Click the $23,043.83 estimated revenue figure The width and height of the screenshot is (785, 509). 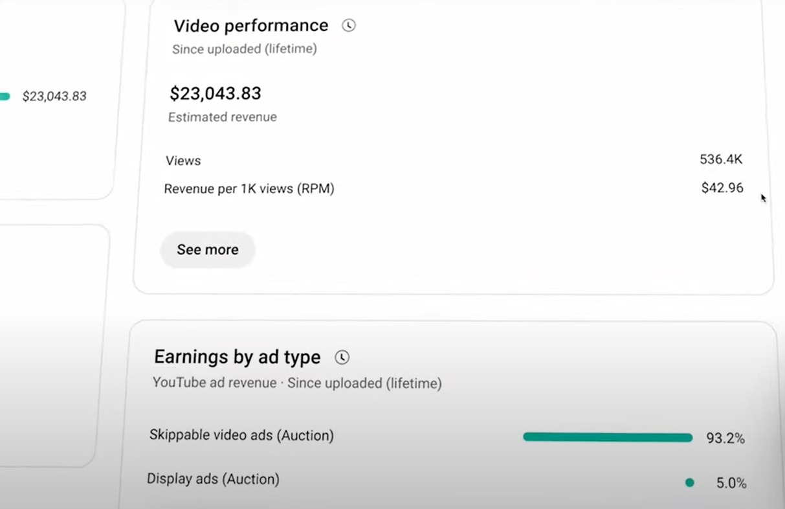(x=216, y=94)
